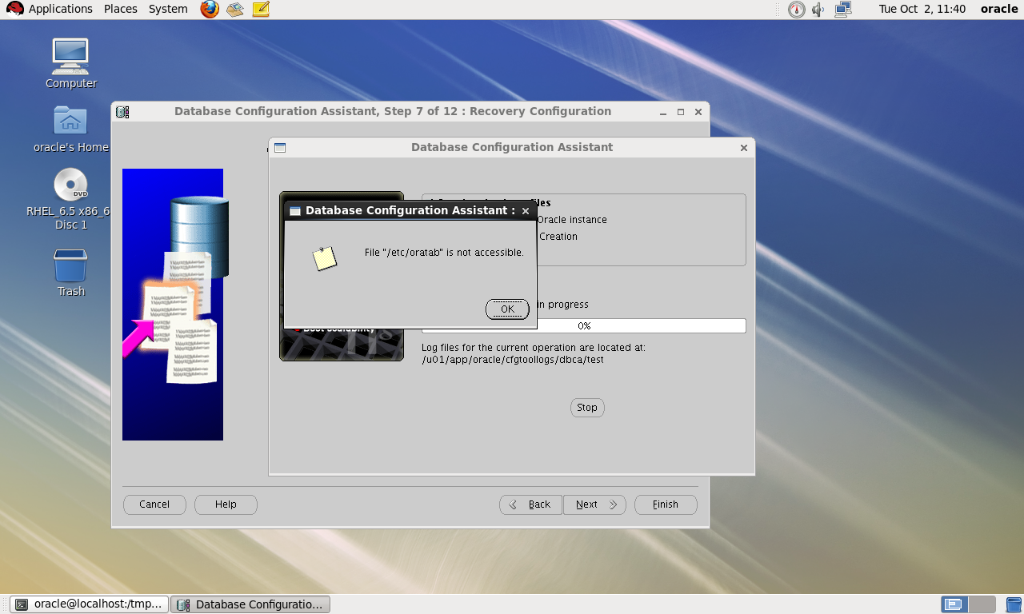The image size is (1024, 614).
Task: Launch the note-taking icon in top panel
Action: 261,10
